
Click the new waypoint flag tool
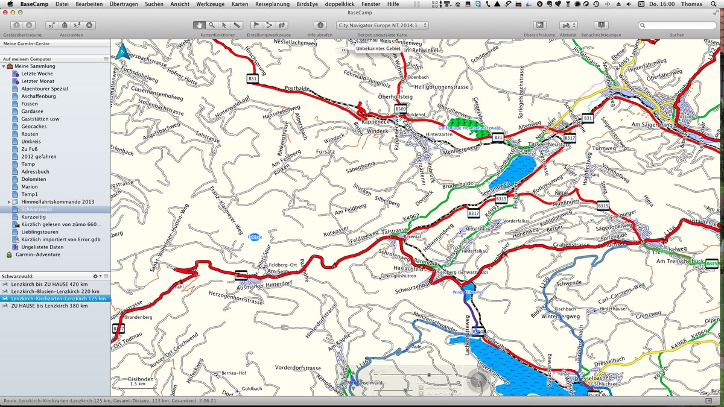[x=256, y=25]
